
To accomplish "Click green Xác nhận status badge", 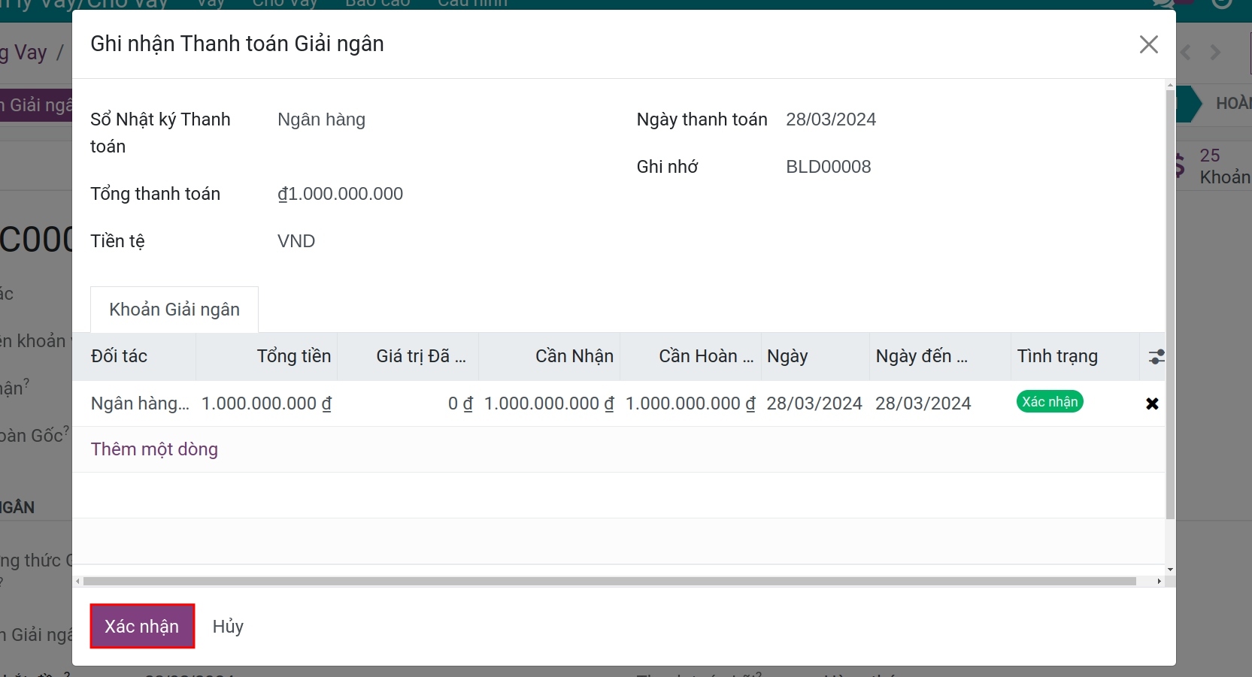I will pos(1050,402).
